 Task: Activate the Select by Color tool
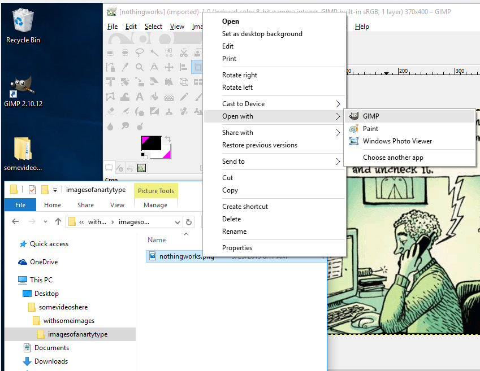tap(169, 53)
